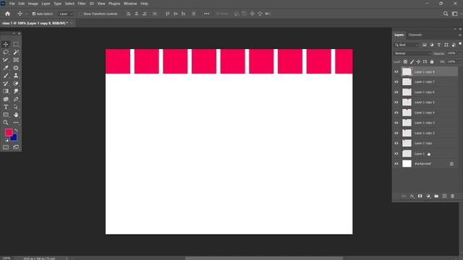This screenshot has width=463, height=260.
Task: Select the Magic Wand tool
Action: coord(16,52)
